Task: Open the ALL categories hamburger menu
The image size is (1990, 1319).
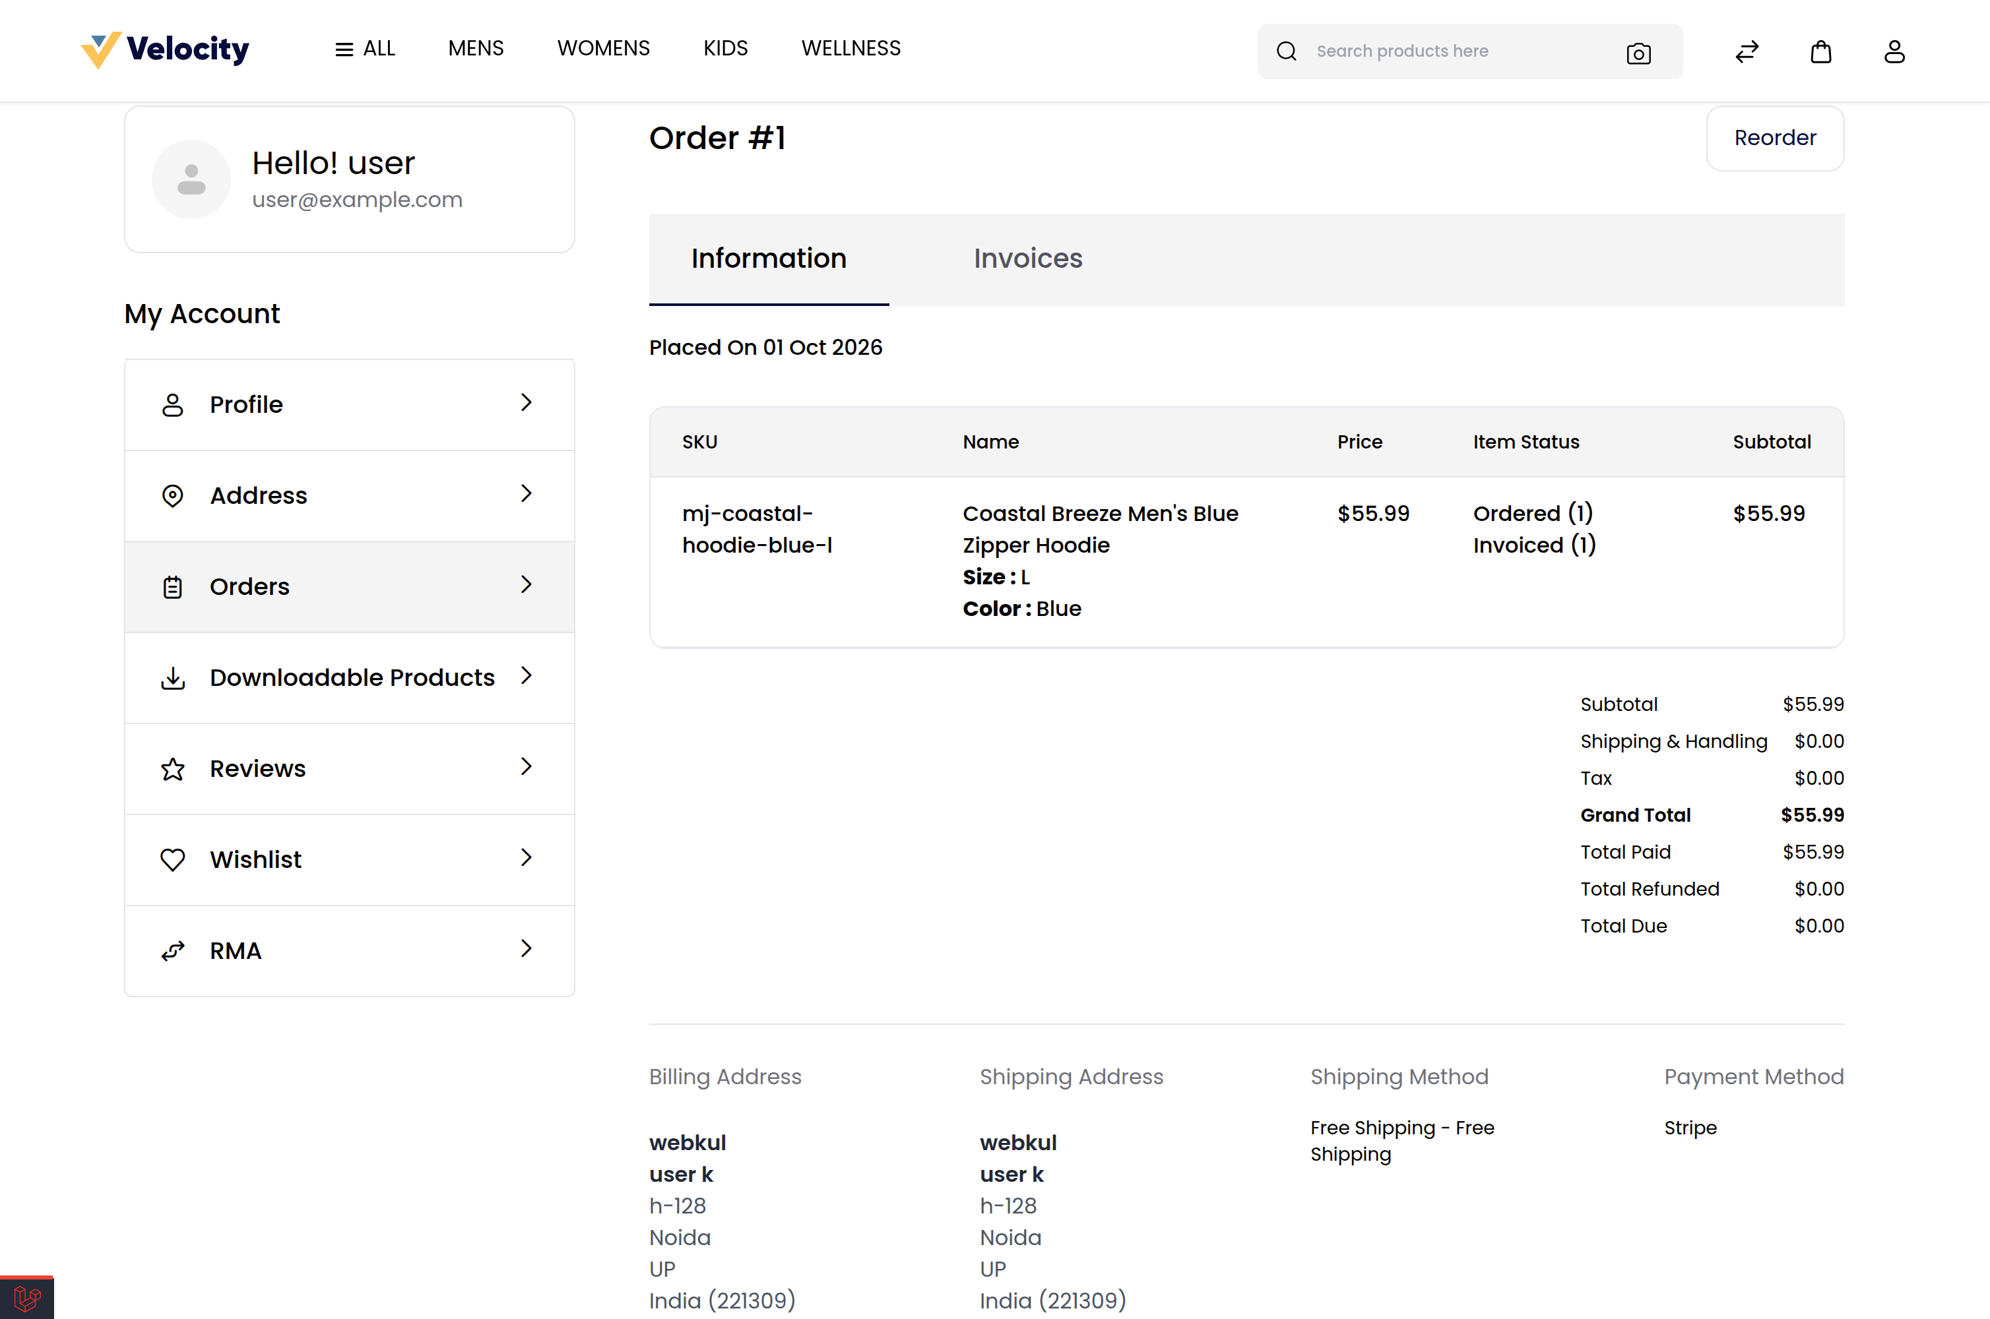Action: tap(364, 49)
